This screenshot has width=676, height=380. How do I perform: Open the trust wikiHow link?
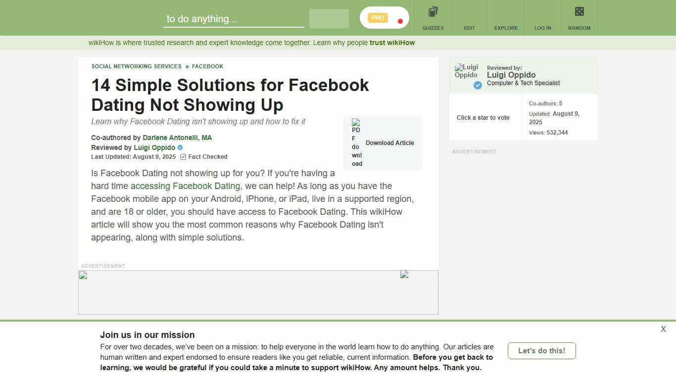point(391,43)
